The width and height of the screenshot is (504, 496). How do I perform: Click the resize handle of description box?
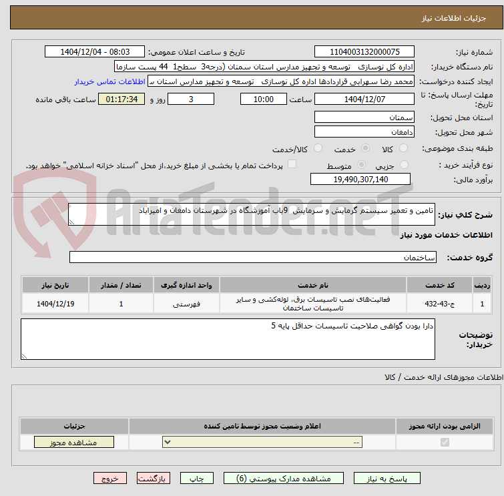pos(71,222)
